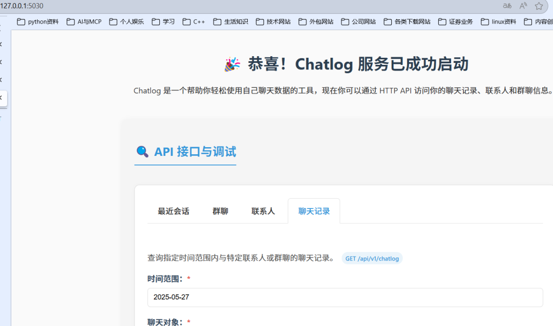Click the 聊天对象 field label

[x=169, y=322]
